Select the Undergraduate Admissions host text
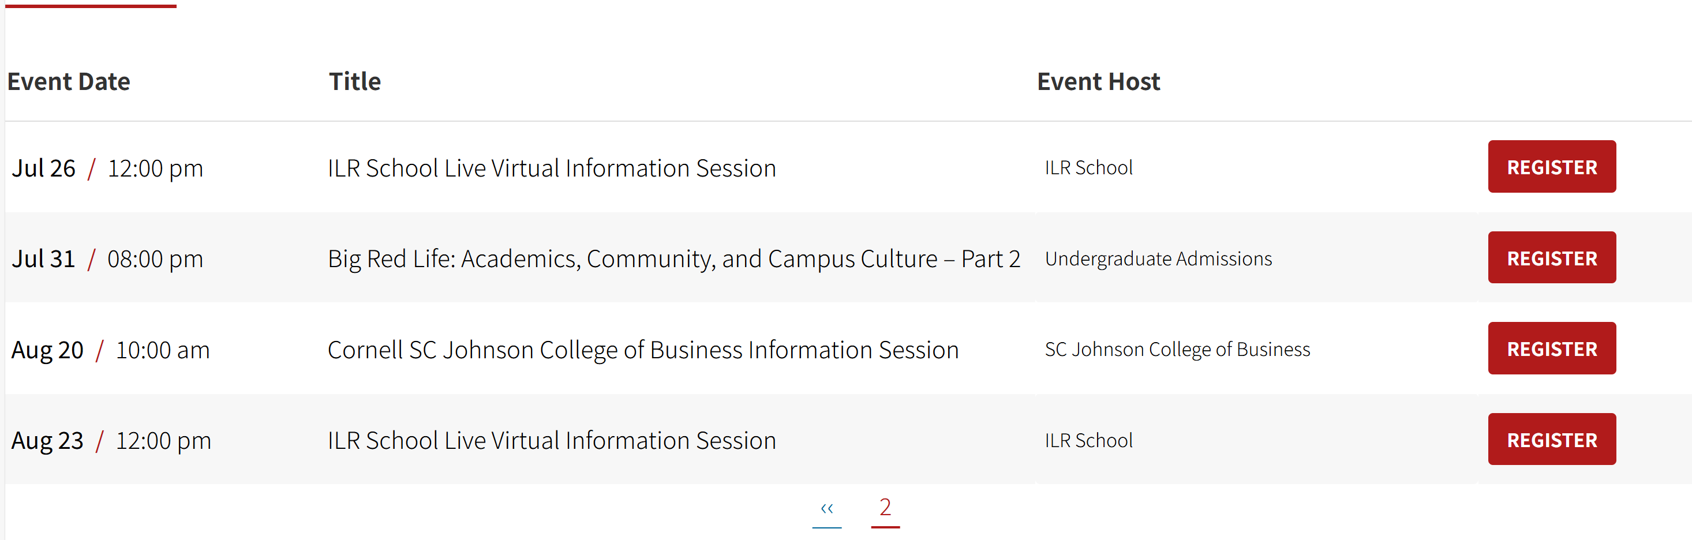Screen dimensions: 1692x540 1158,259
